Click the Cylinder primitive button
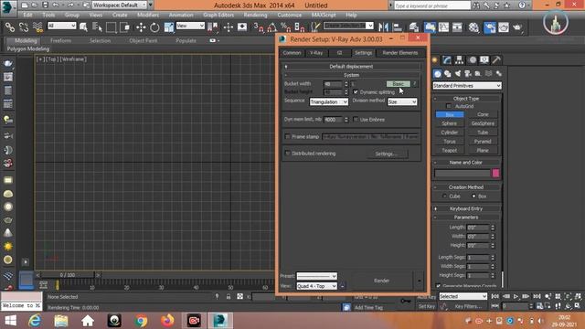585x329 pixels. point(450,133)
